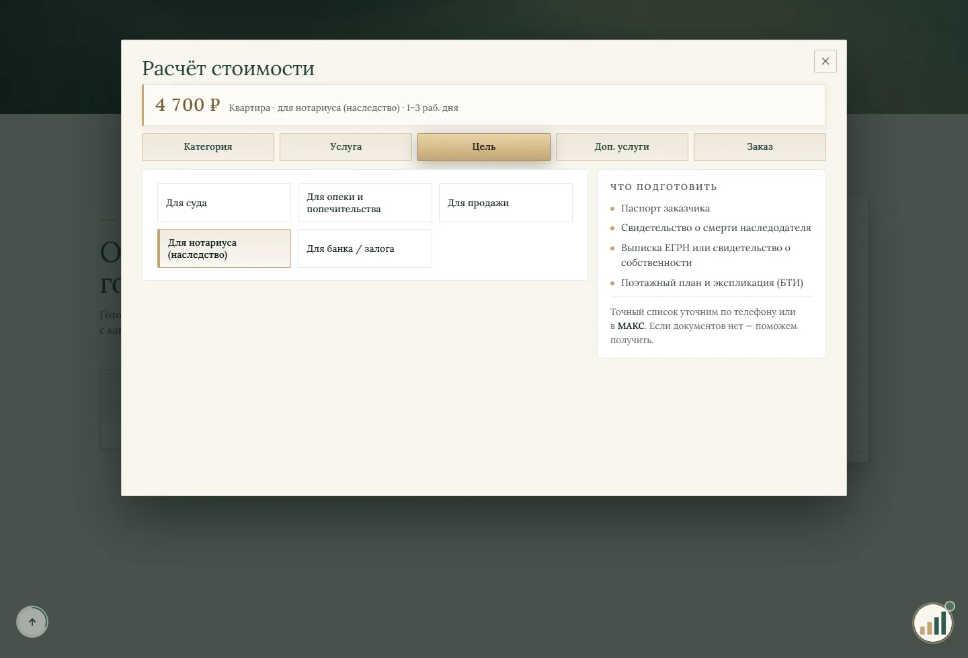
Task: Click the МАКС link in the note
Action: (631, 326)
